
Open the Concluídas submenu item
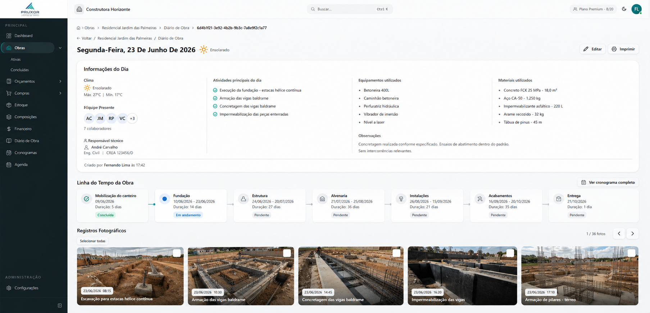pyautogui.click(x=20, y=70)
